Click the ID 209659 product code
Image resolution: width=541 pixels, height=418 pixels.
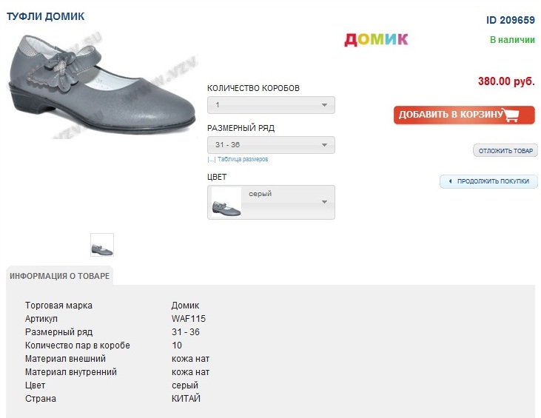(510, 20)
